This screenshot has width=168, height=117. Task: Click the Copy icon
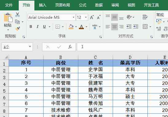coord(17,22)
